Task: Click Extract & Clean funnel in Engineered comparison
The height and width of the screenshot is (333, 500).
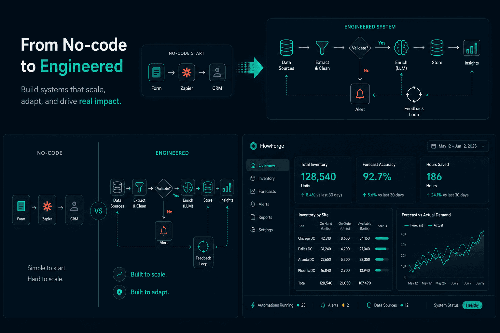Action: coord(139,188)
